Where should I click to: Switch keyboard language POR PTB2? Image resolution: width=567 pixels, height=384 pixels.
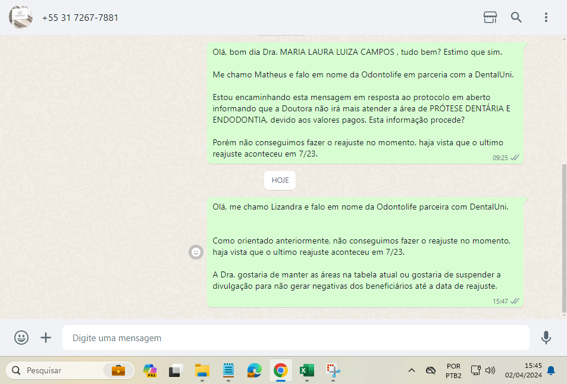pos(453,371)
